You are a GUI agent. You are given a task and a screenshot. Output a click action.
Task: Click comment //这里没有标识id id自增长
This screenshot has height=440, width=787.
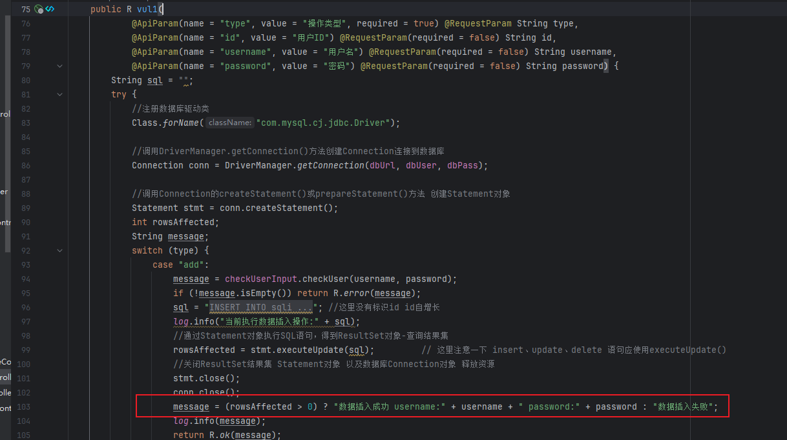coord(384,307)
